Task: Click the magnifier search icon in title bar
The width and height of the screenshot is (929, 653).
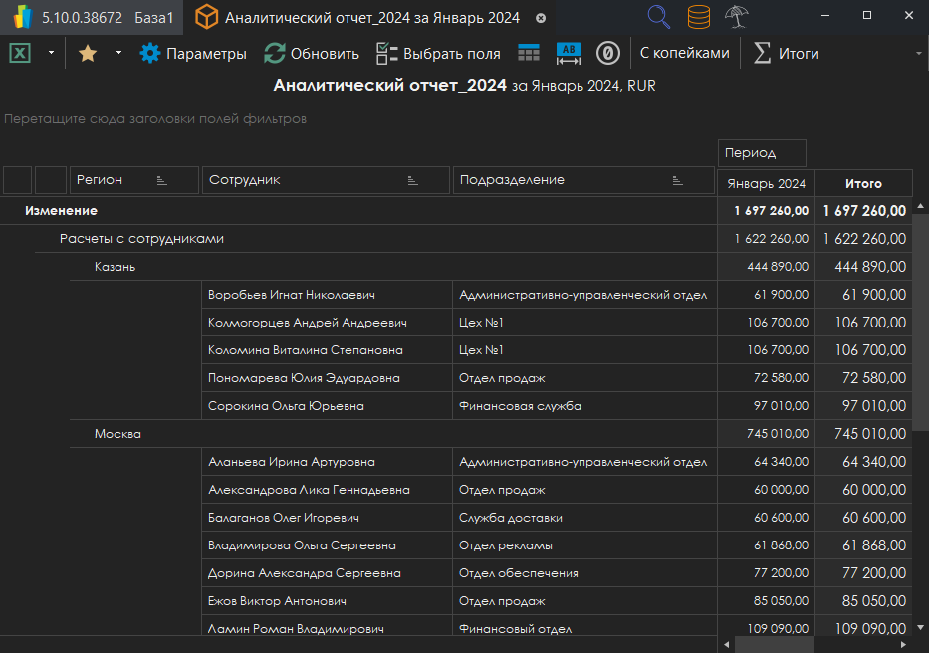Action: point(659,17)
